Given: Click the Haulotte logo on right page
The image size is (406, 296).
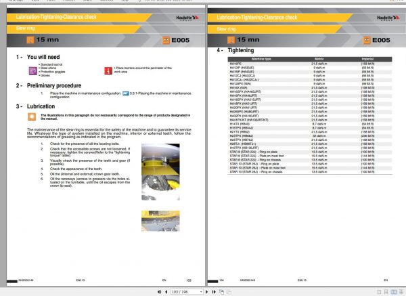Looking at the screenshot, I should 388,18.
